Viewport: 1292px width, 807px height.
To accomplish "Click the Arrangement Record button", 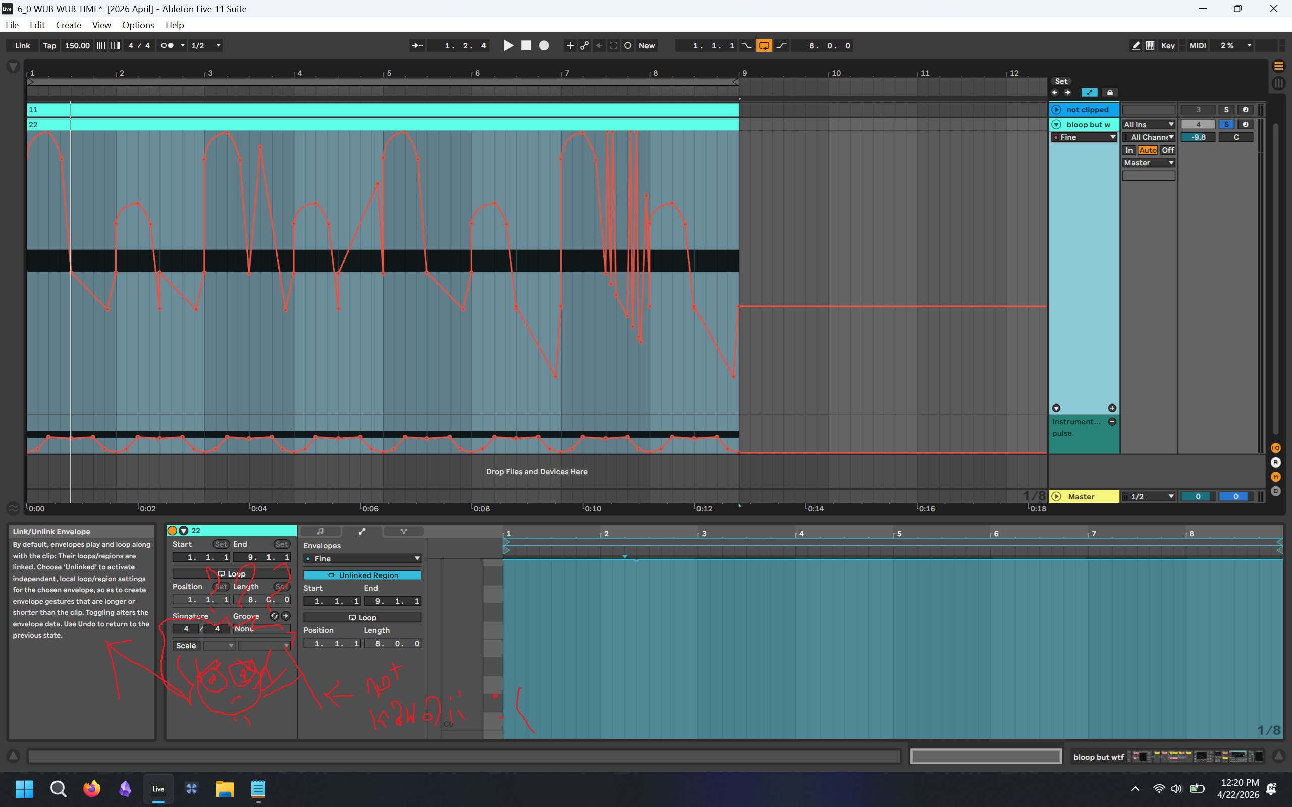I will pos(544,46).
